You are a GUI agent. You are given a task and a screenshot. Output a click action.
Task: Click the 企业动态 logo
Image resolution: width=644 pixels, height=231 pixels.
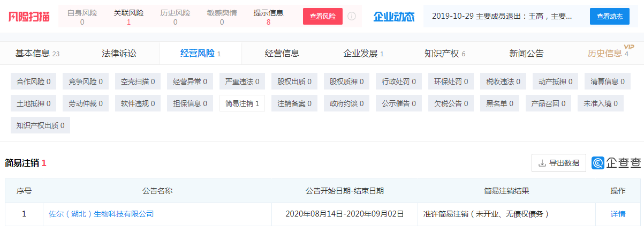(393, 17)
